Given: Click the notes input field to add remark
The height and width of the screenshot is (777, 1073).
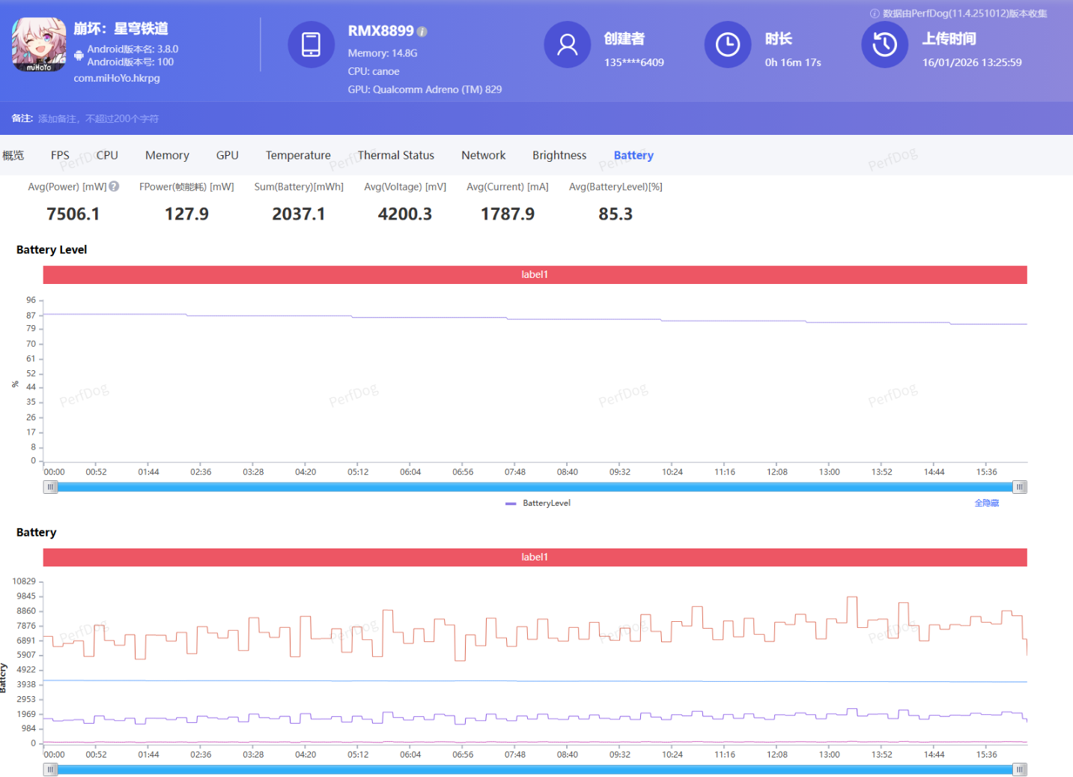Looking at the screenshot, I should pyautogui.click(x=98, y=118).
